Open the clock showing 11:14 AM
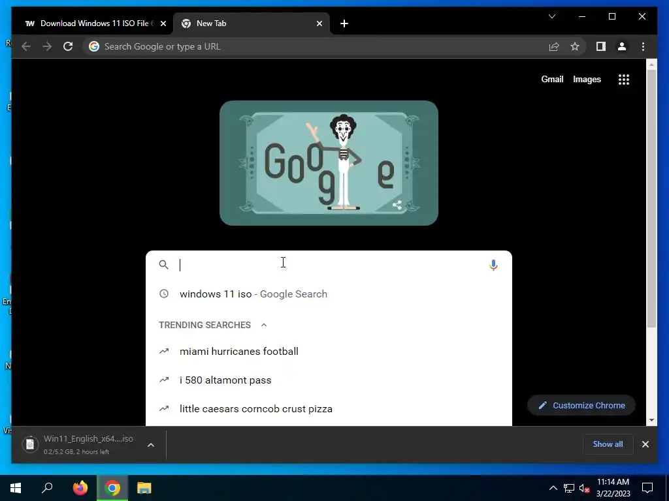The image size is (669, 501). coord(613,488)
